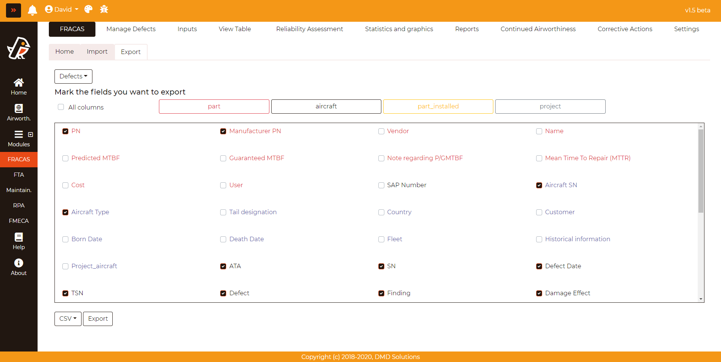Enable the Predicted MTBF checkbox
Screen dimensions: 721x362
[x=65, y=158]
